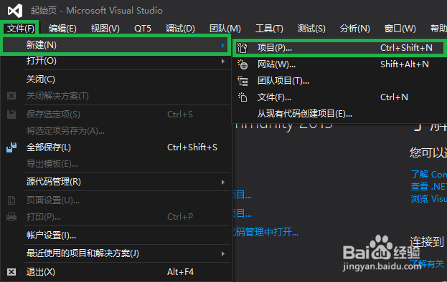Click the page setup icon beside 页面设置(U)

tap(11, 200)
